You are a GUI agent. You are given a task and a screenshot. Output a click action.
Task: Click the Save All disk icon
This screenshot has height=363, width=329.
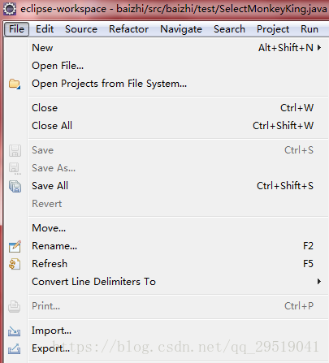pyautogui.click(x=15, y=187)
